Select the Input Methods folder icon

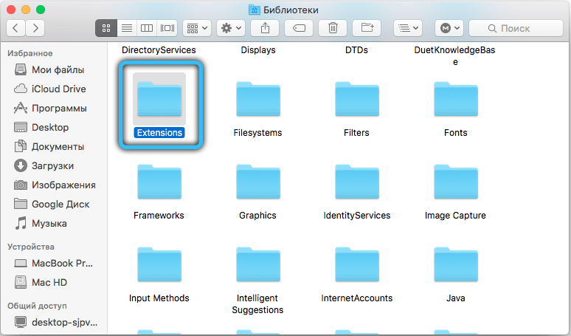click(159, 264)
